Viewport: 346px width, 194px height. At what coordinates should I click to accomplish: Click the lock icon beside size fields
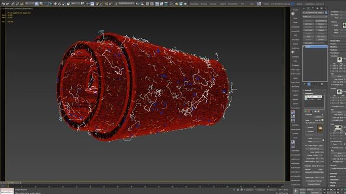pos(323,140)
